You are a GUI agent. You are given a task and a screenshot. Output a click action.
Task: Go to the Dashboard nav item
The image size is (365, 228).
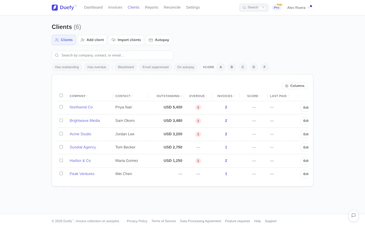[x=94, y=7]
